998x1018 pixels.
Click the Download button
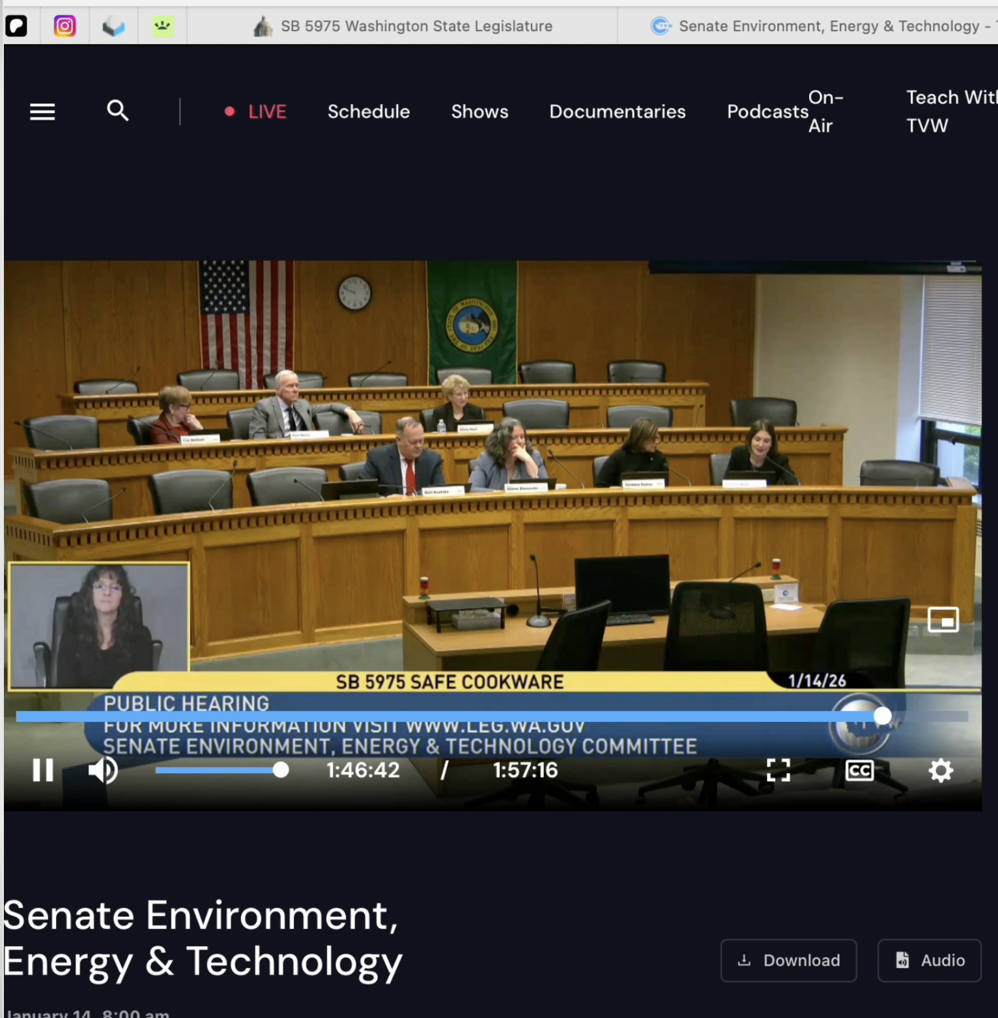pos(788,960)
